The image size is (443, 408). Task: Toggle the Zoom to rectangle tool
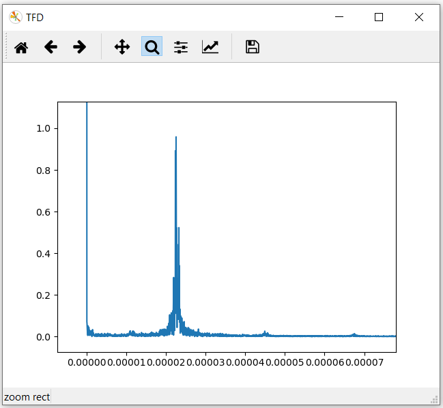pos(152,46)
